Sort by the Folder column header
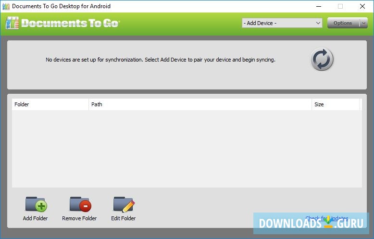This screenshot has height=239, width=374. pos(50,104)
